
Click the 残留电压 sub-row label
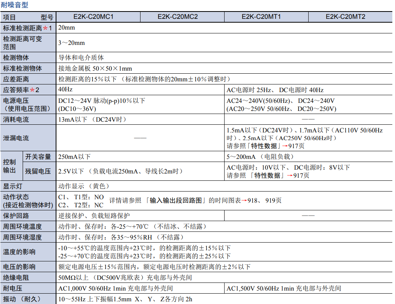click(38, 171)
